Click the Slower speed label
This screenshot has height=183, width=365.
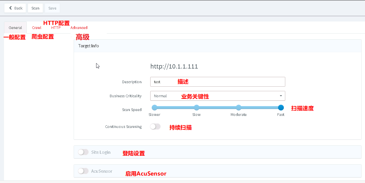tap(155, 114)
